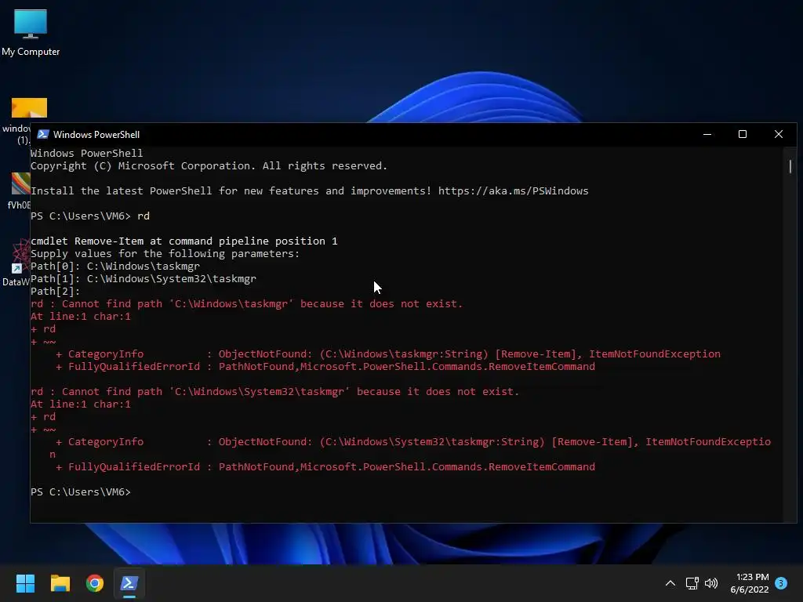Open the volume speaker tray icon
803x602 pixels.
711,583
